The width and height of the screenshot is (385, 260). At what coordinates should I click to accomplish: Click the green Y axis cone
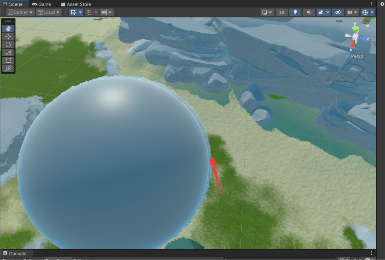pos(355,30)
